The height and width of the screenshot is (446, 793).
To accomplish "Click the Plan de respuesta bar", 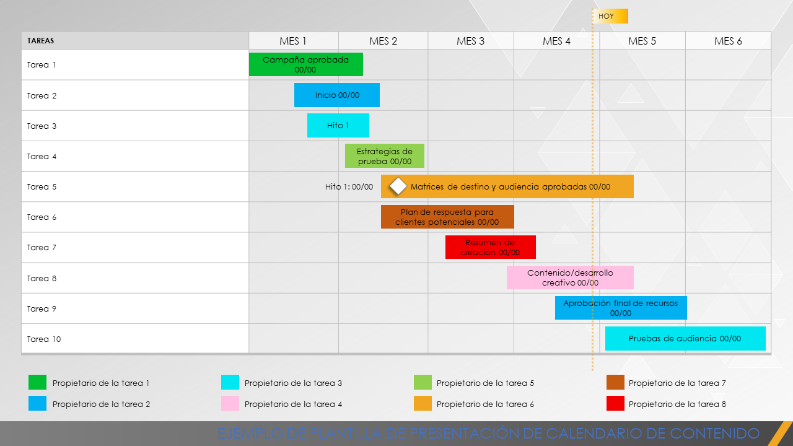I will click(447, 217).
